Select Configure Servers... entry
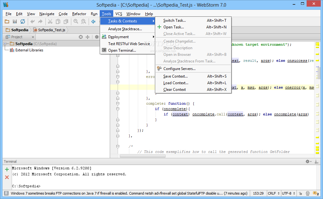This screenshot has width=323, height=199. click(193, 69)
